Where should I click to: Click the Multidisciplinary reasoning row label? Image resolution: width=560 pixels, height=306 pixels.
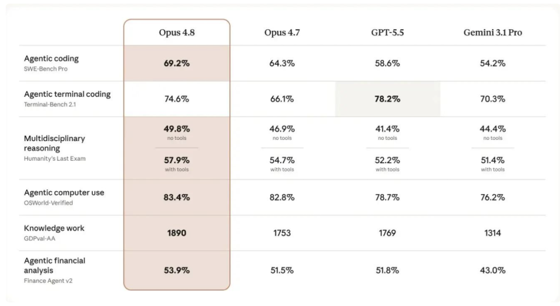pyautogui.click(x=54, y=143)
